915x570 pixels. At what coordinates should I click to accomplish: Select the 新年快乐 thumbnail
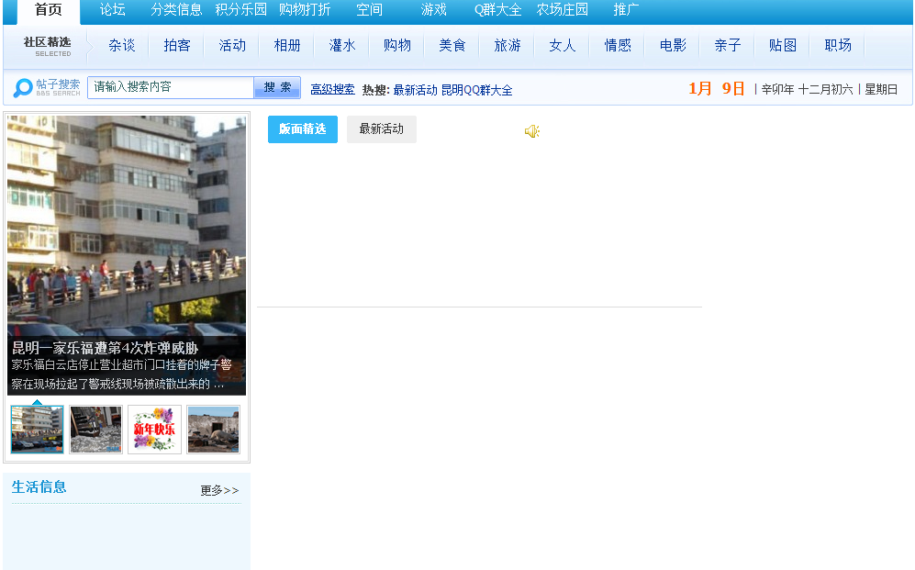click(154, 430)
